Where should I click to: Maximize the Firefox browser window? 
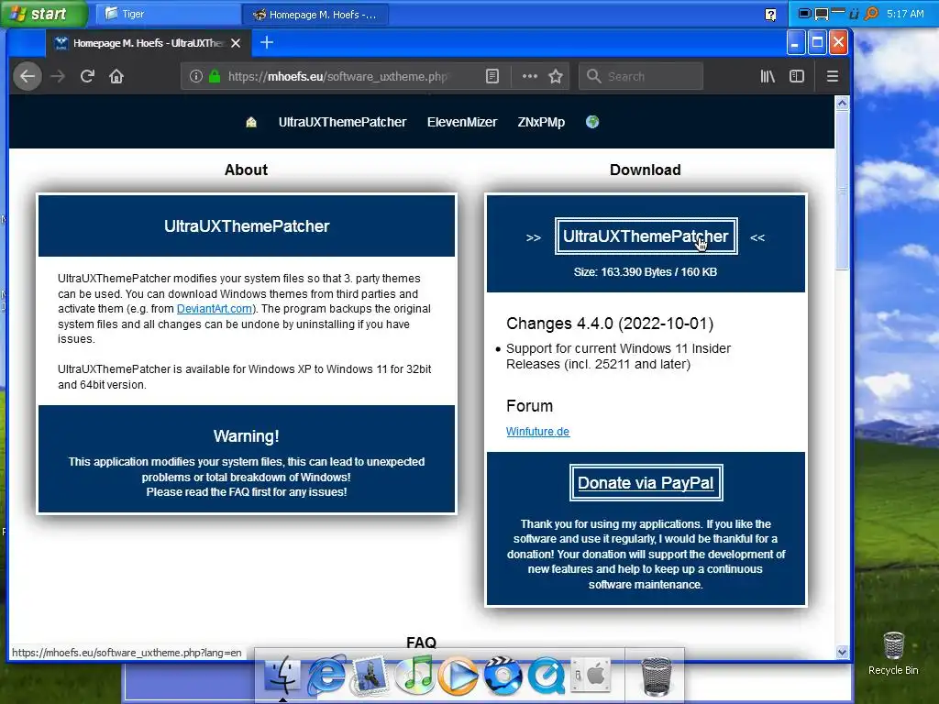click(817, 43)
